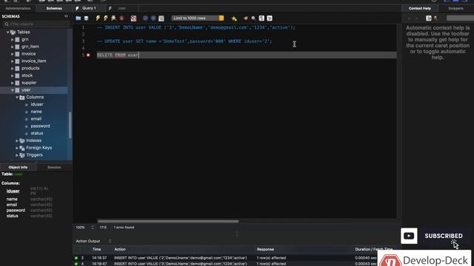Expand the Foreign Keys folder
The height and width of the screenshot is (266, 474).
(17, 148)
